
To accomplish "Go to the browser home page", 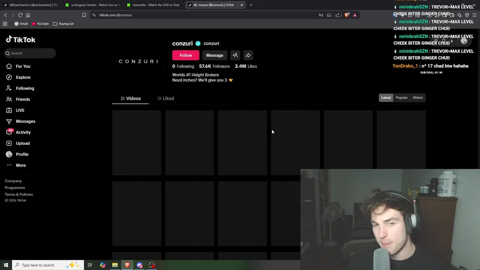I will 28,15.
